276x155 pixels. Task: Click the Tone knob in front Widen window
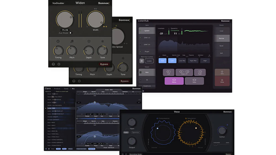(102, 51)
